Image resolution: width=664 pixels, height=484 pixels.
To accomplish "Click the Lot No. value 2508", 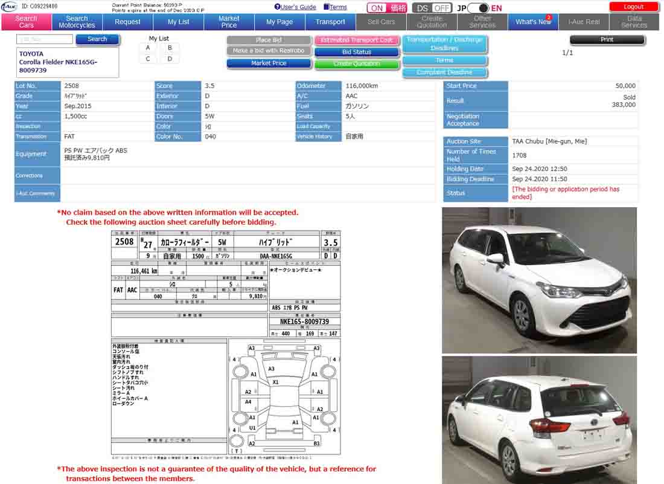I will 72,86.
